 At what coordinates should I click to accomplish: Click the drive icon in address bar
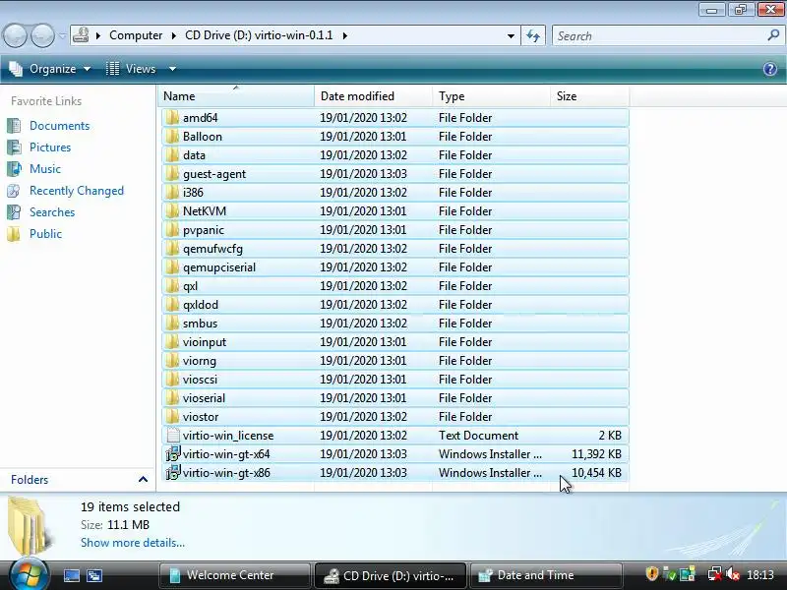81,35
